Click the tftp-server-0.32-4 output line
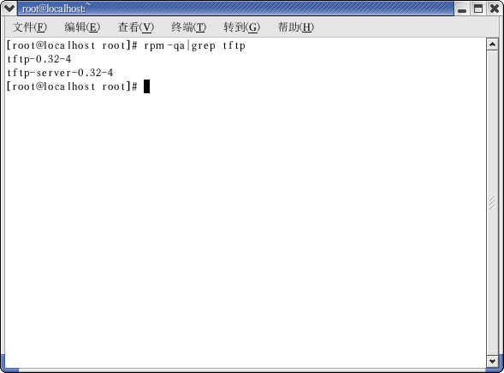This screenshot has height=373, width=504. (60, 73)
